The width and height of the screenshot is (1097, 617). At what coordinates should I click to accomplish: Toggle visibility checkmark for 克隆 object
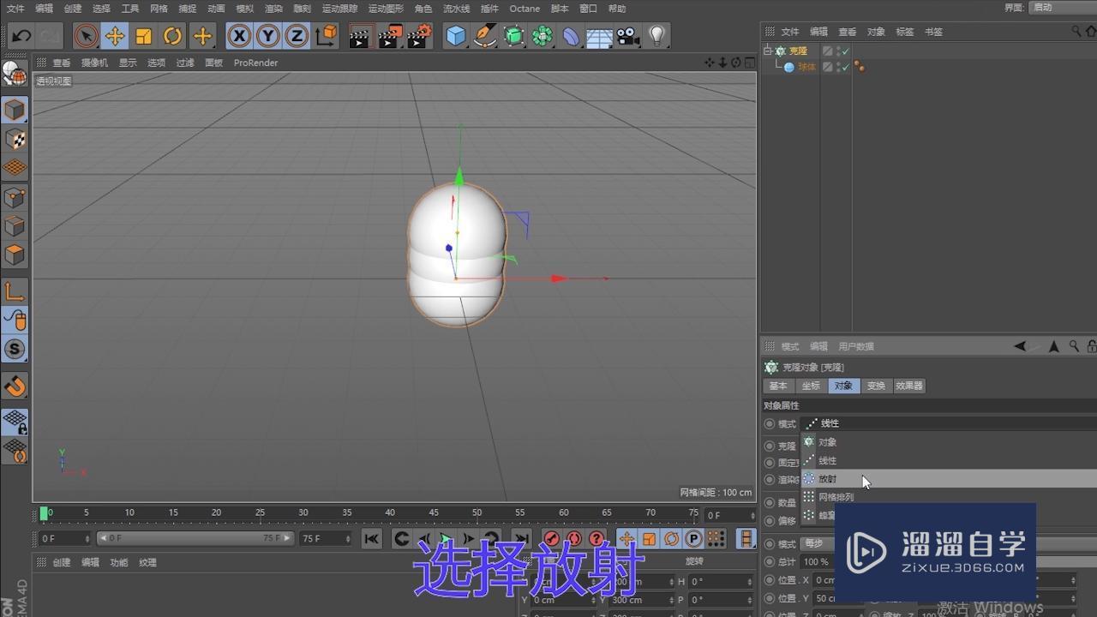click(x=845, y=51)
